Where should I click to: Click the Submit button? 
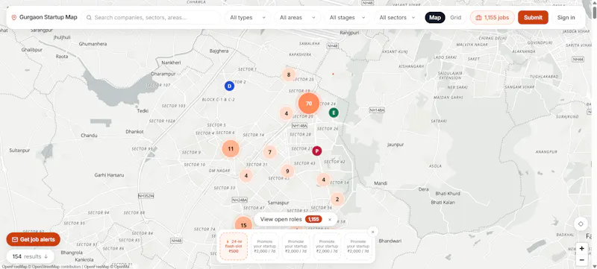[533, 17]
